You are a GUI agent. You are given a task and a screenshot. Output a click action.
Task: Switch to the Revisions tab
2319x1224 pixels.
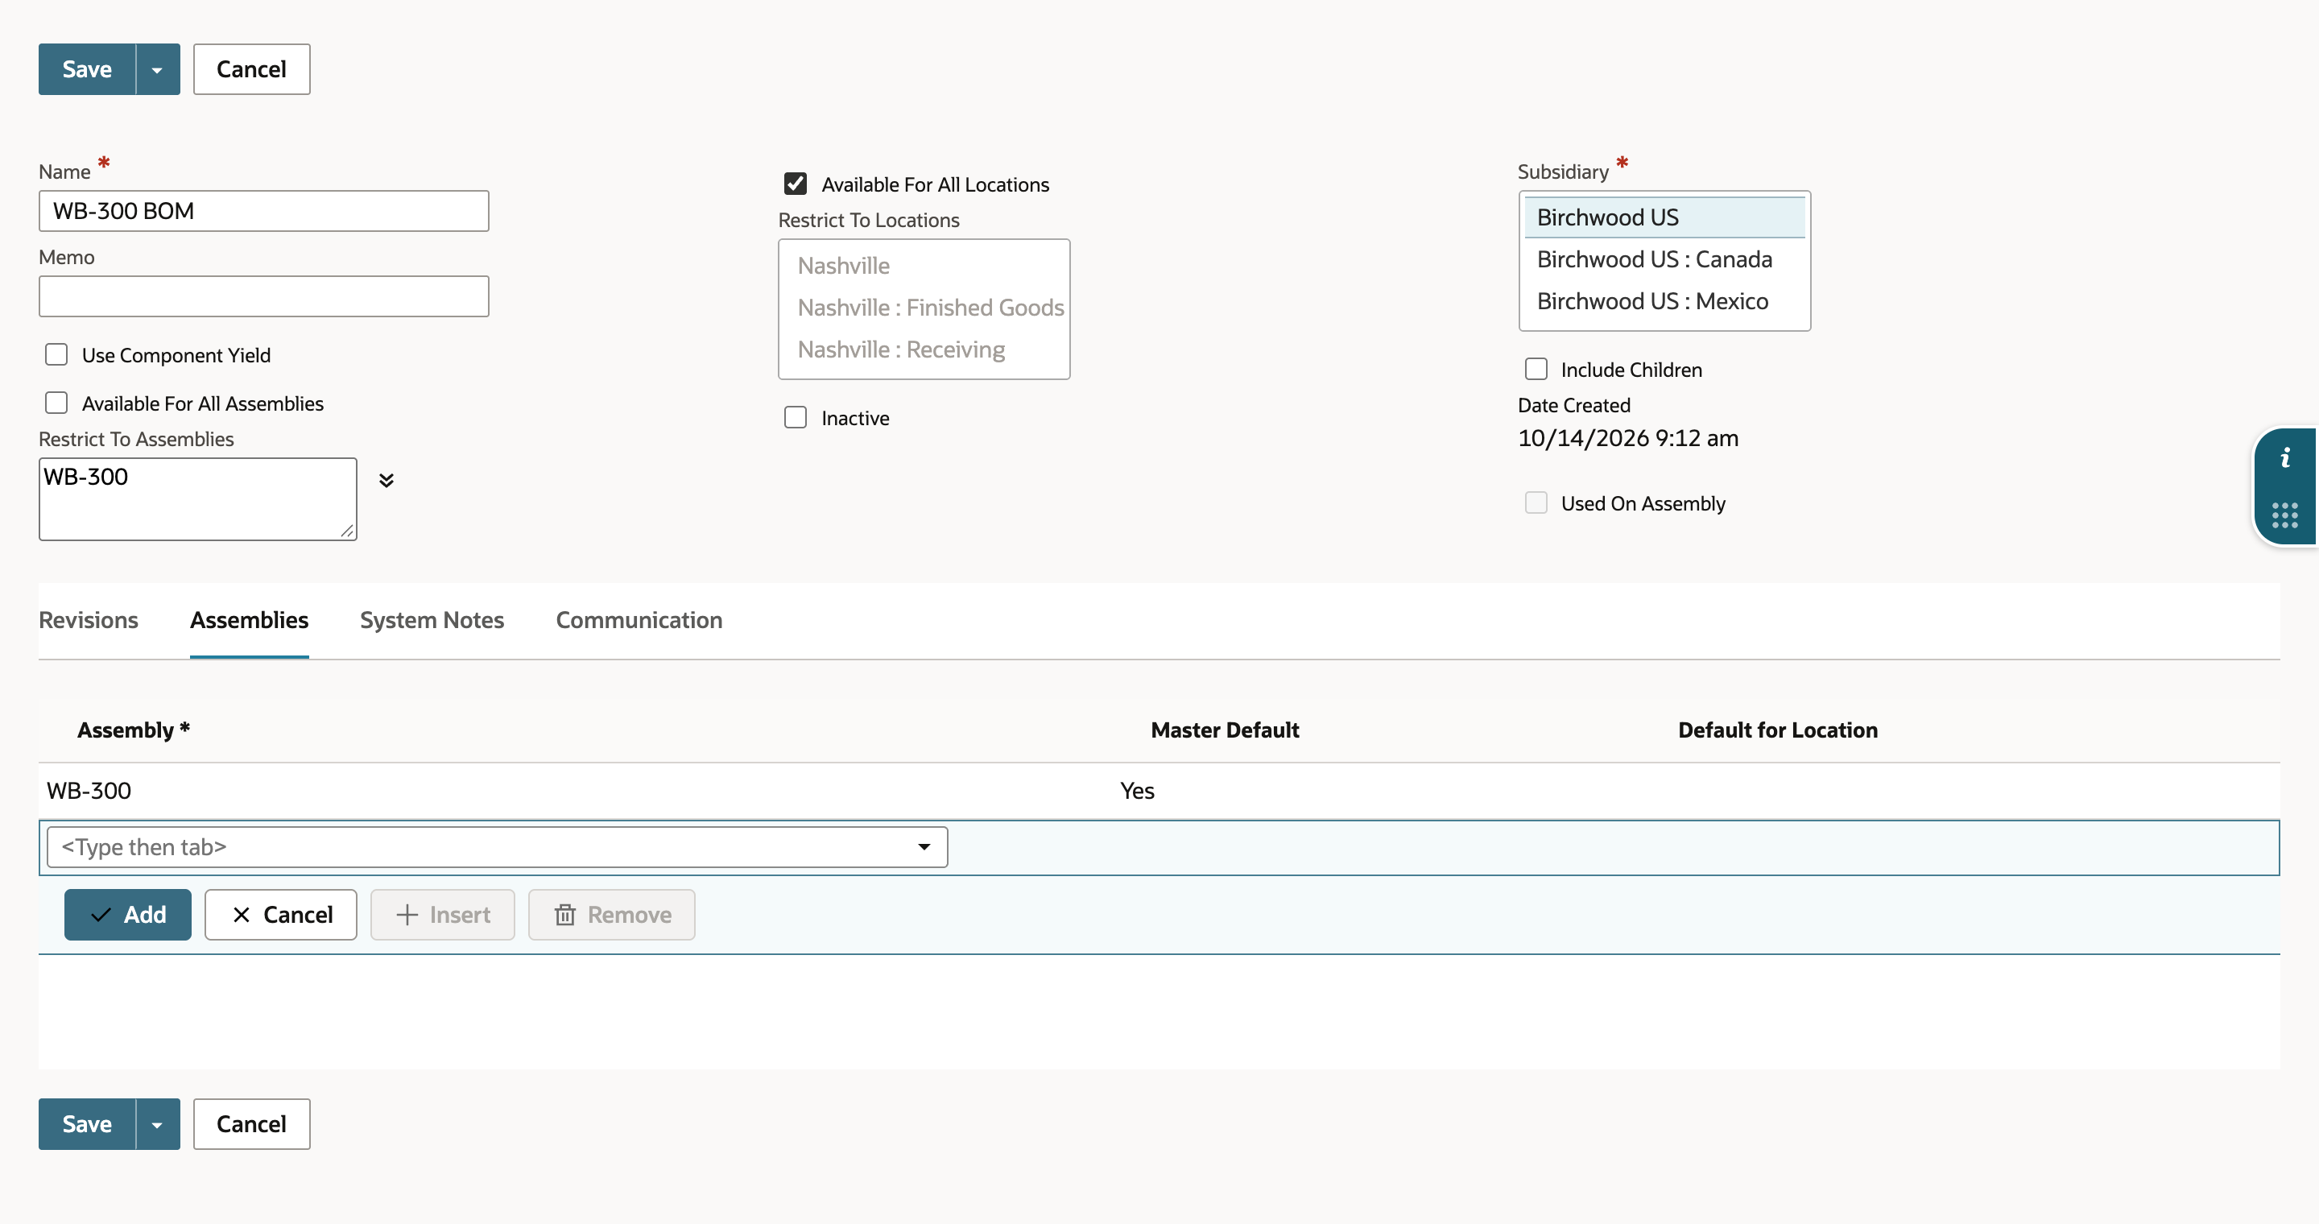89,620
